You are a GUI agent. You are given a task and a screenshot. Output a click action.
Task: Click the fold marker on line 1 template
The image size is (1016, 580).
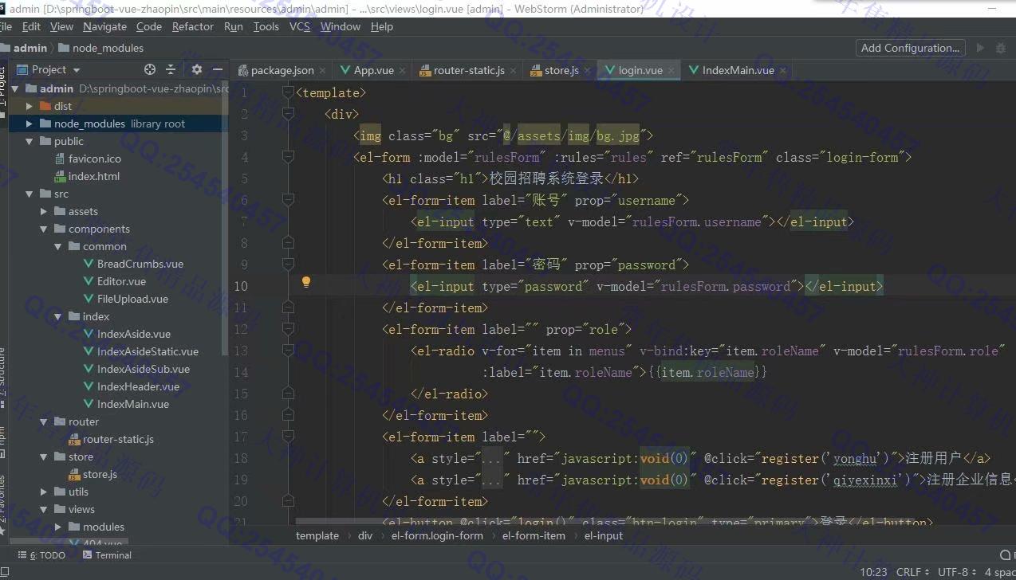(288, 93)
